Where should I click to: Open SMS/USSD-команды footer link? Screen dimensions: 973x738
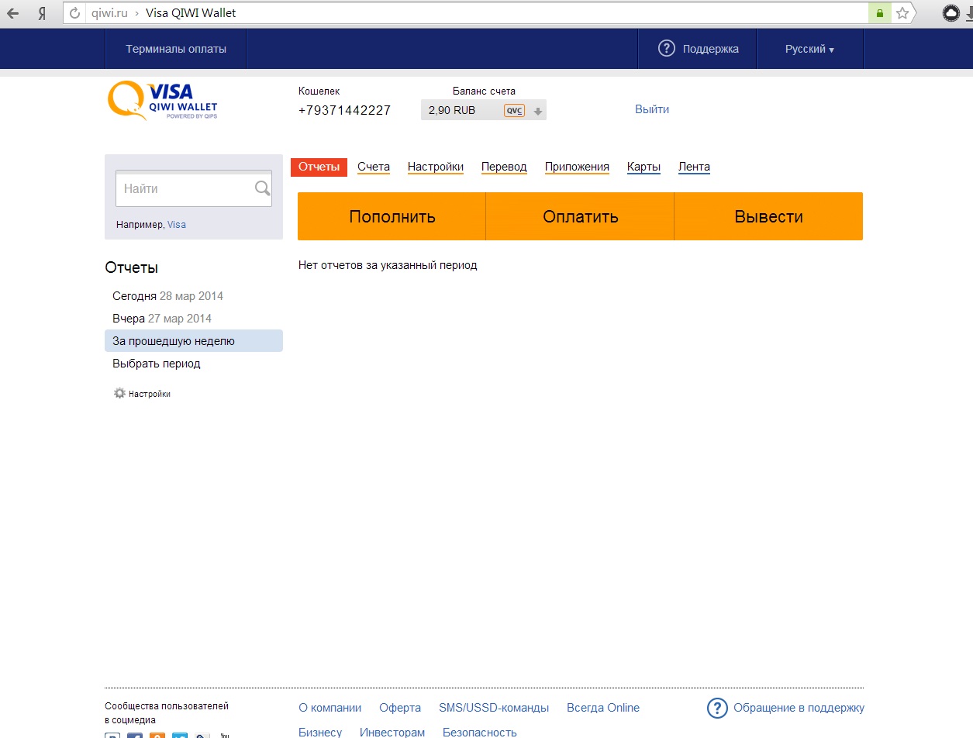[494, 708]
